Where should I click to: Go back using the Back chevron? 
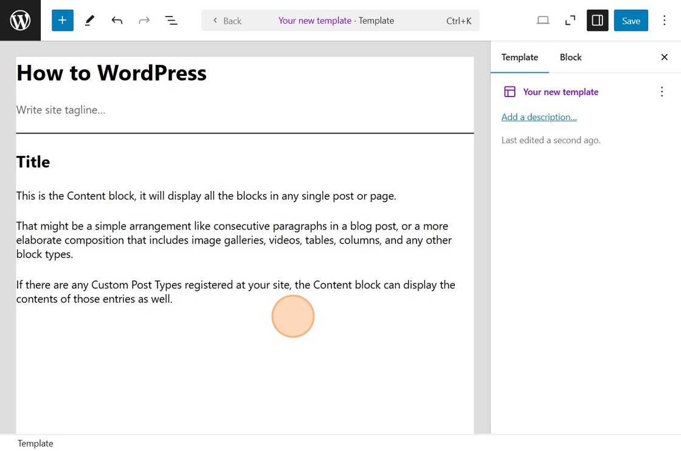[227, 21]
